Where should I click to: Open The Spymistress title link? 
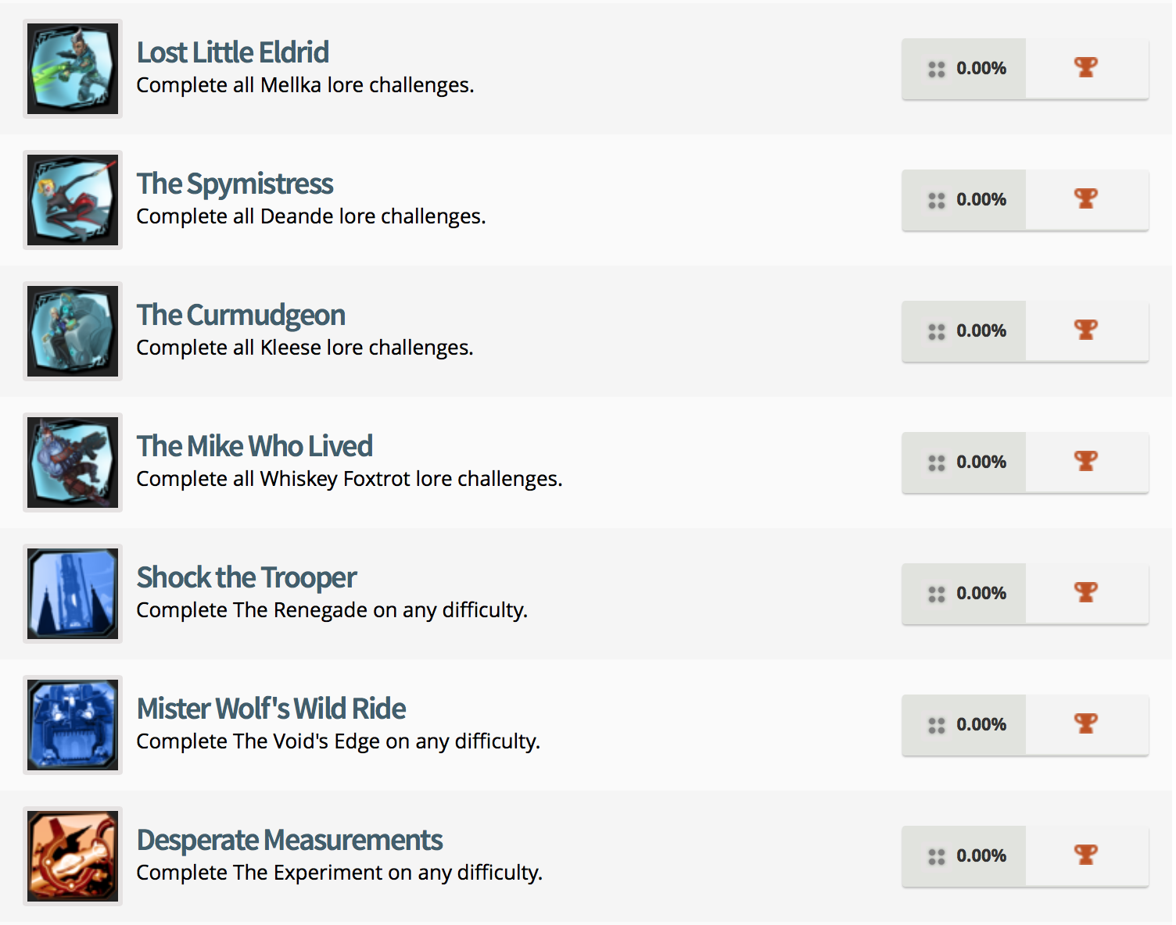pos(235,184)
